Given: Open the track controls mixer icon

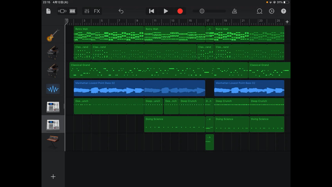Looking at the screenshot, I should 87,11.
